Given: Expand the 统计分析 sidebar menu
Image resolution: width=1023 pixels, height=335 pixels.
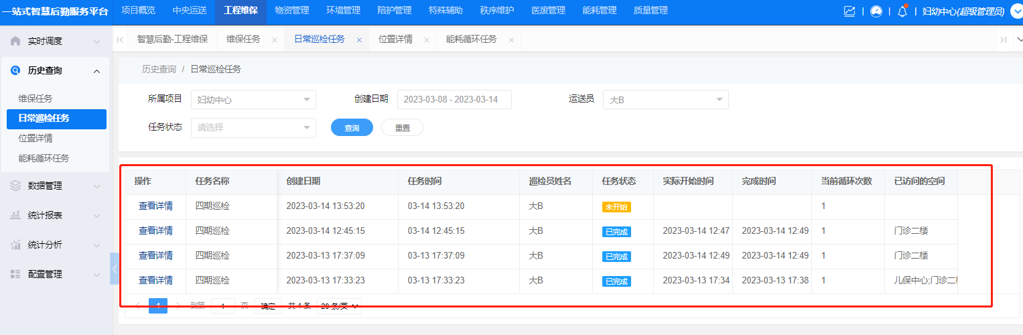Looking at the screenshot, I should tap(97, 245).
